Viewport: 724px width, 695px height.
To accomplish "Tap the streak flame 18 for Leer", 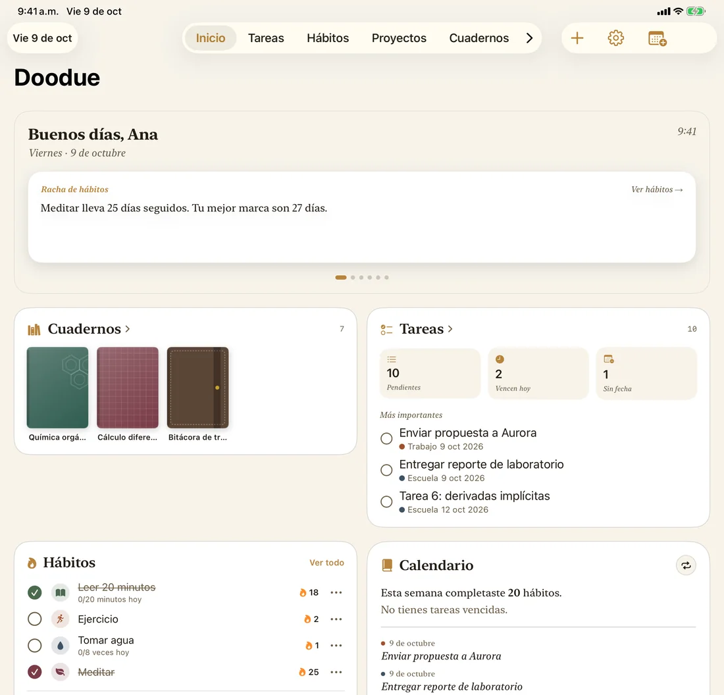I will [309, 592].
